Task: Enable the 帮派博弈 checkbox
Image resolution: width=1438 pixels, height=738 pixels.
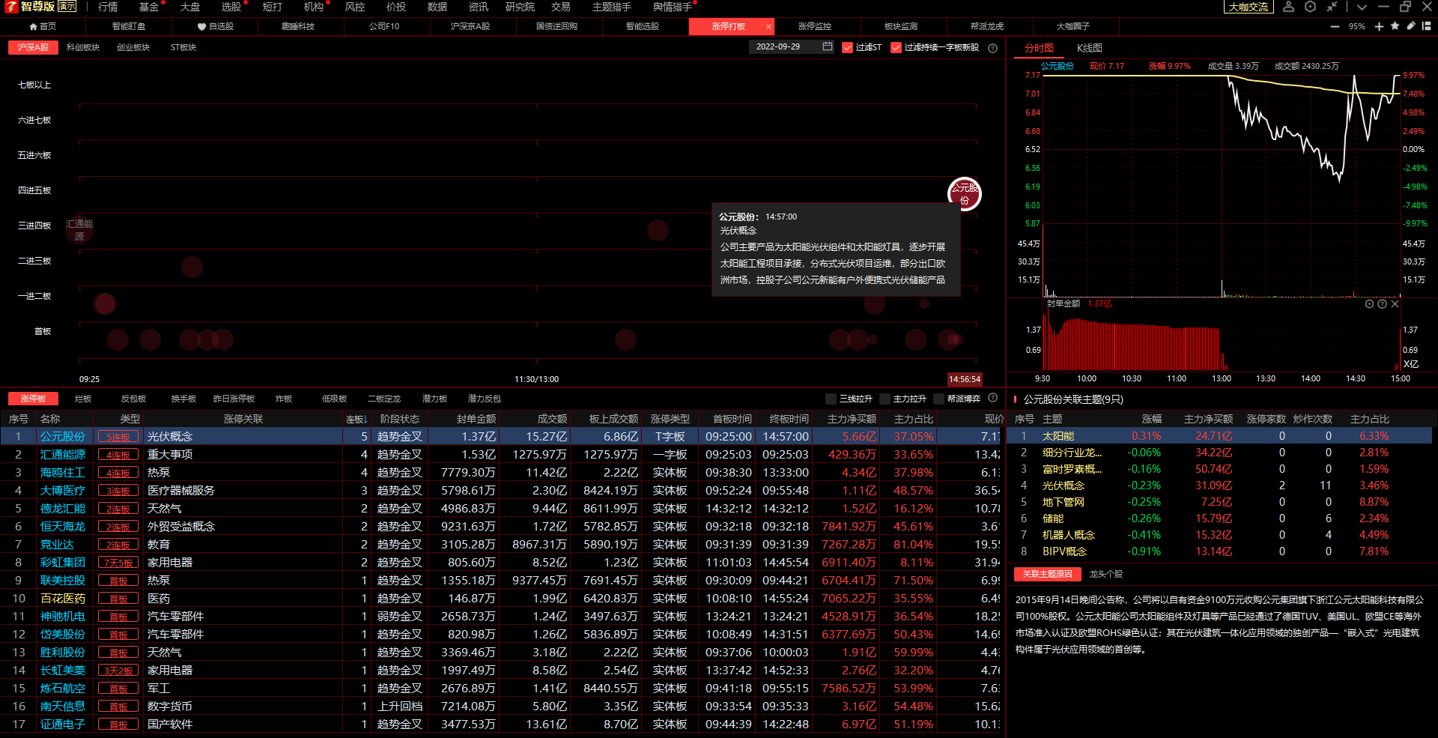Action: coord(938,399)
